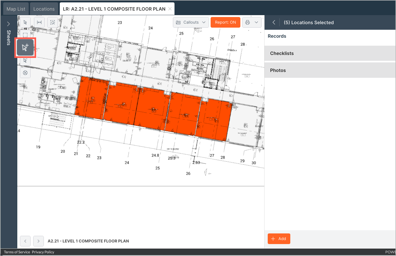396x256 pixels.
Task: Select the measurement tool
Action: click(39, 22)
